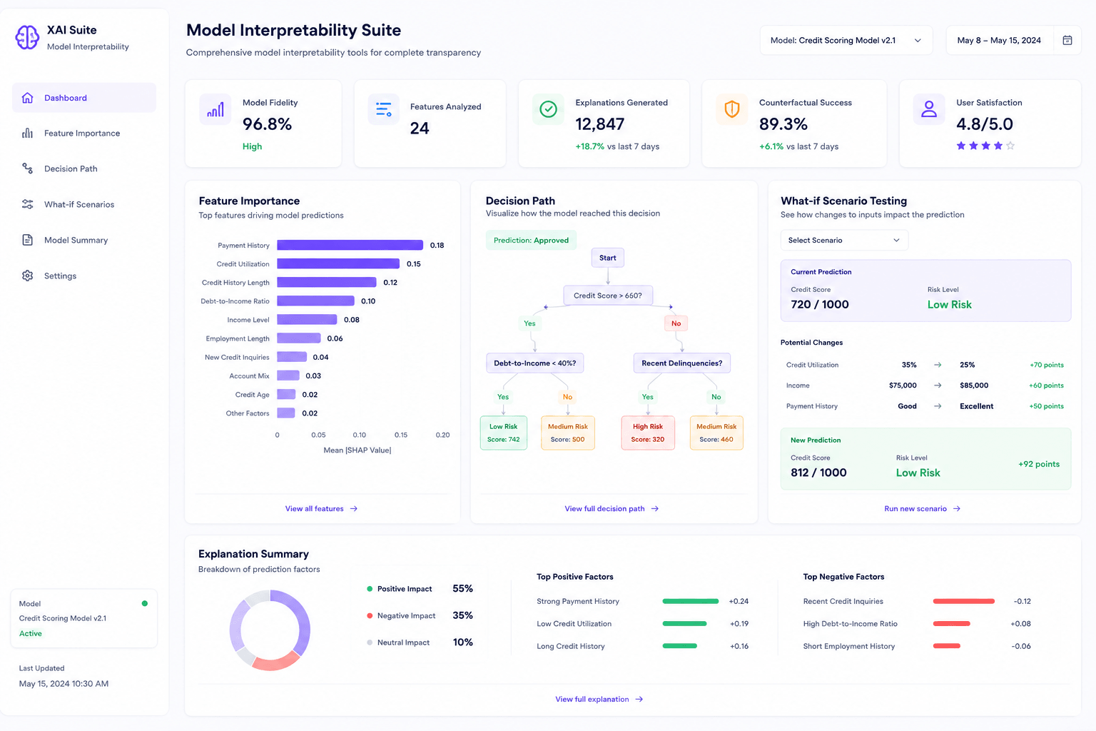The width and height of the screenshot is (1096, 731).
Task: Open Settings in the sidebar
Action: click(84, 276)
